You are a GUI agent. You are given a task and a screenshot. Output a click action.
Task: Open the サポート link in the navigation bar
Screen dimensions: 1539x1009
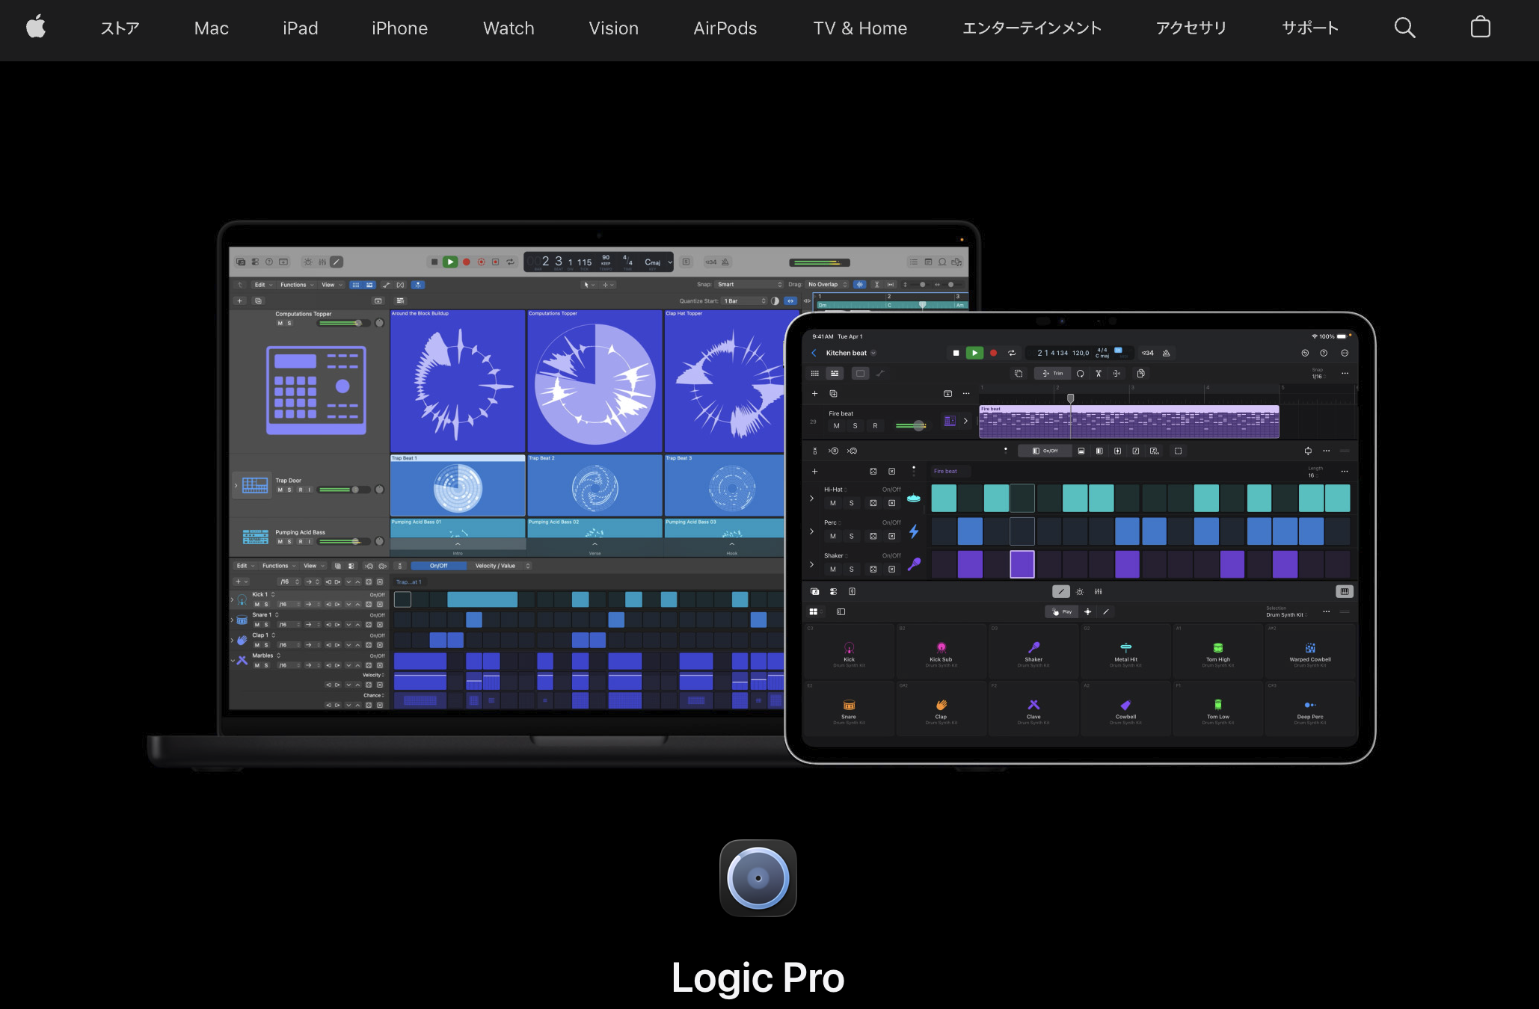1310,28
